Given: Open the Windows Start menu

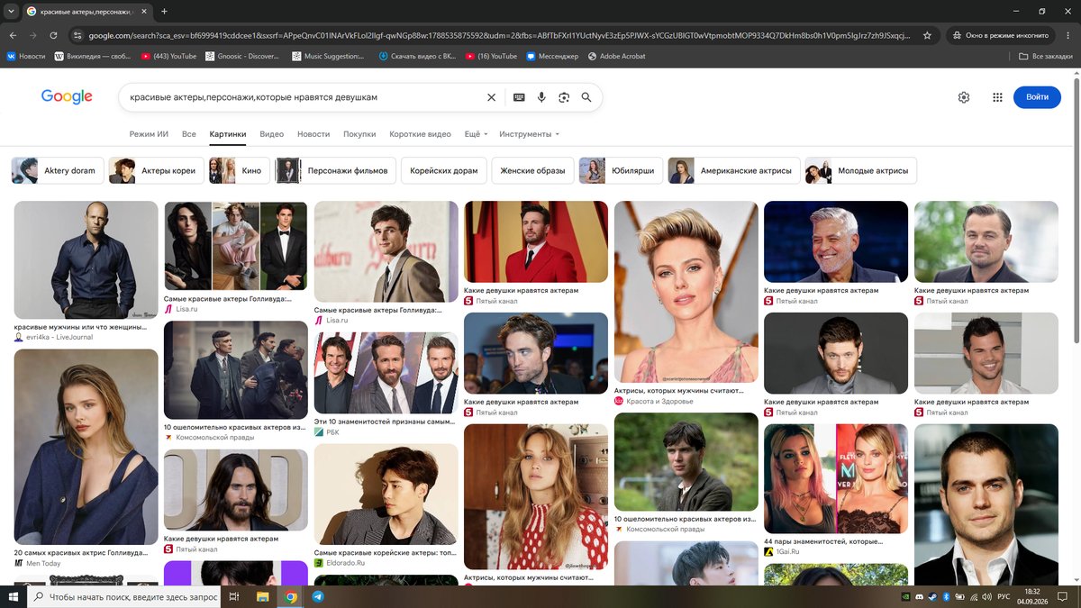Looking at the screenshot, I should pos(13,596).
